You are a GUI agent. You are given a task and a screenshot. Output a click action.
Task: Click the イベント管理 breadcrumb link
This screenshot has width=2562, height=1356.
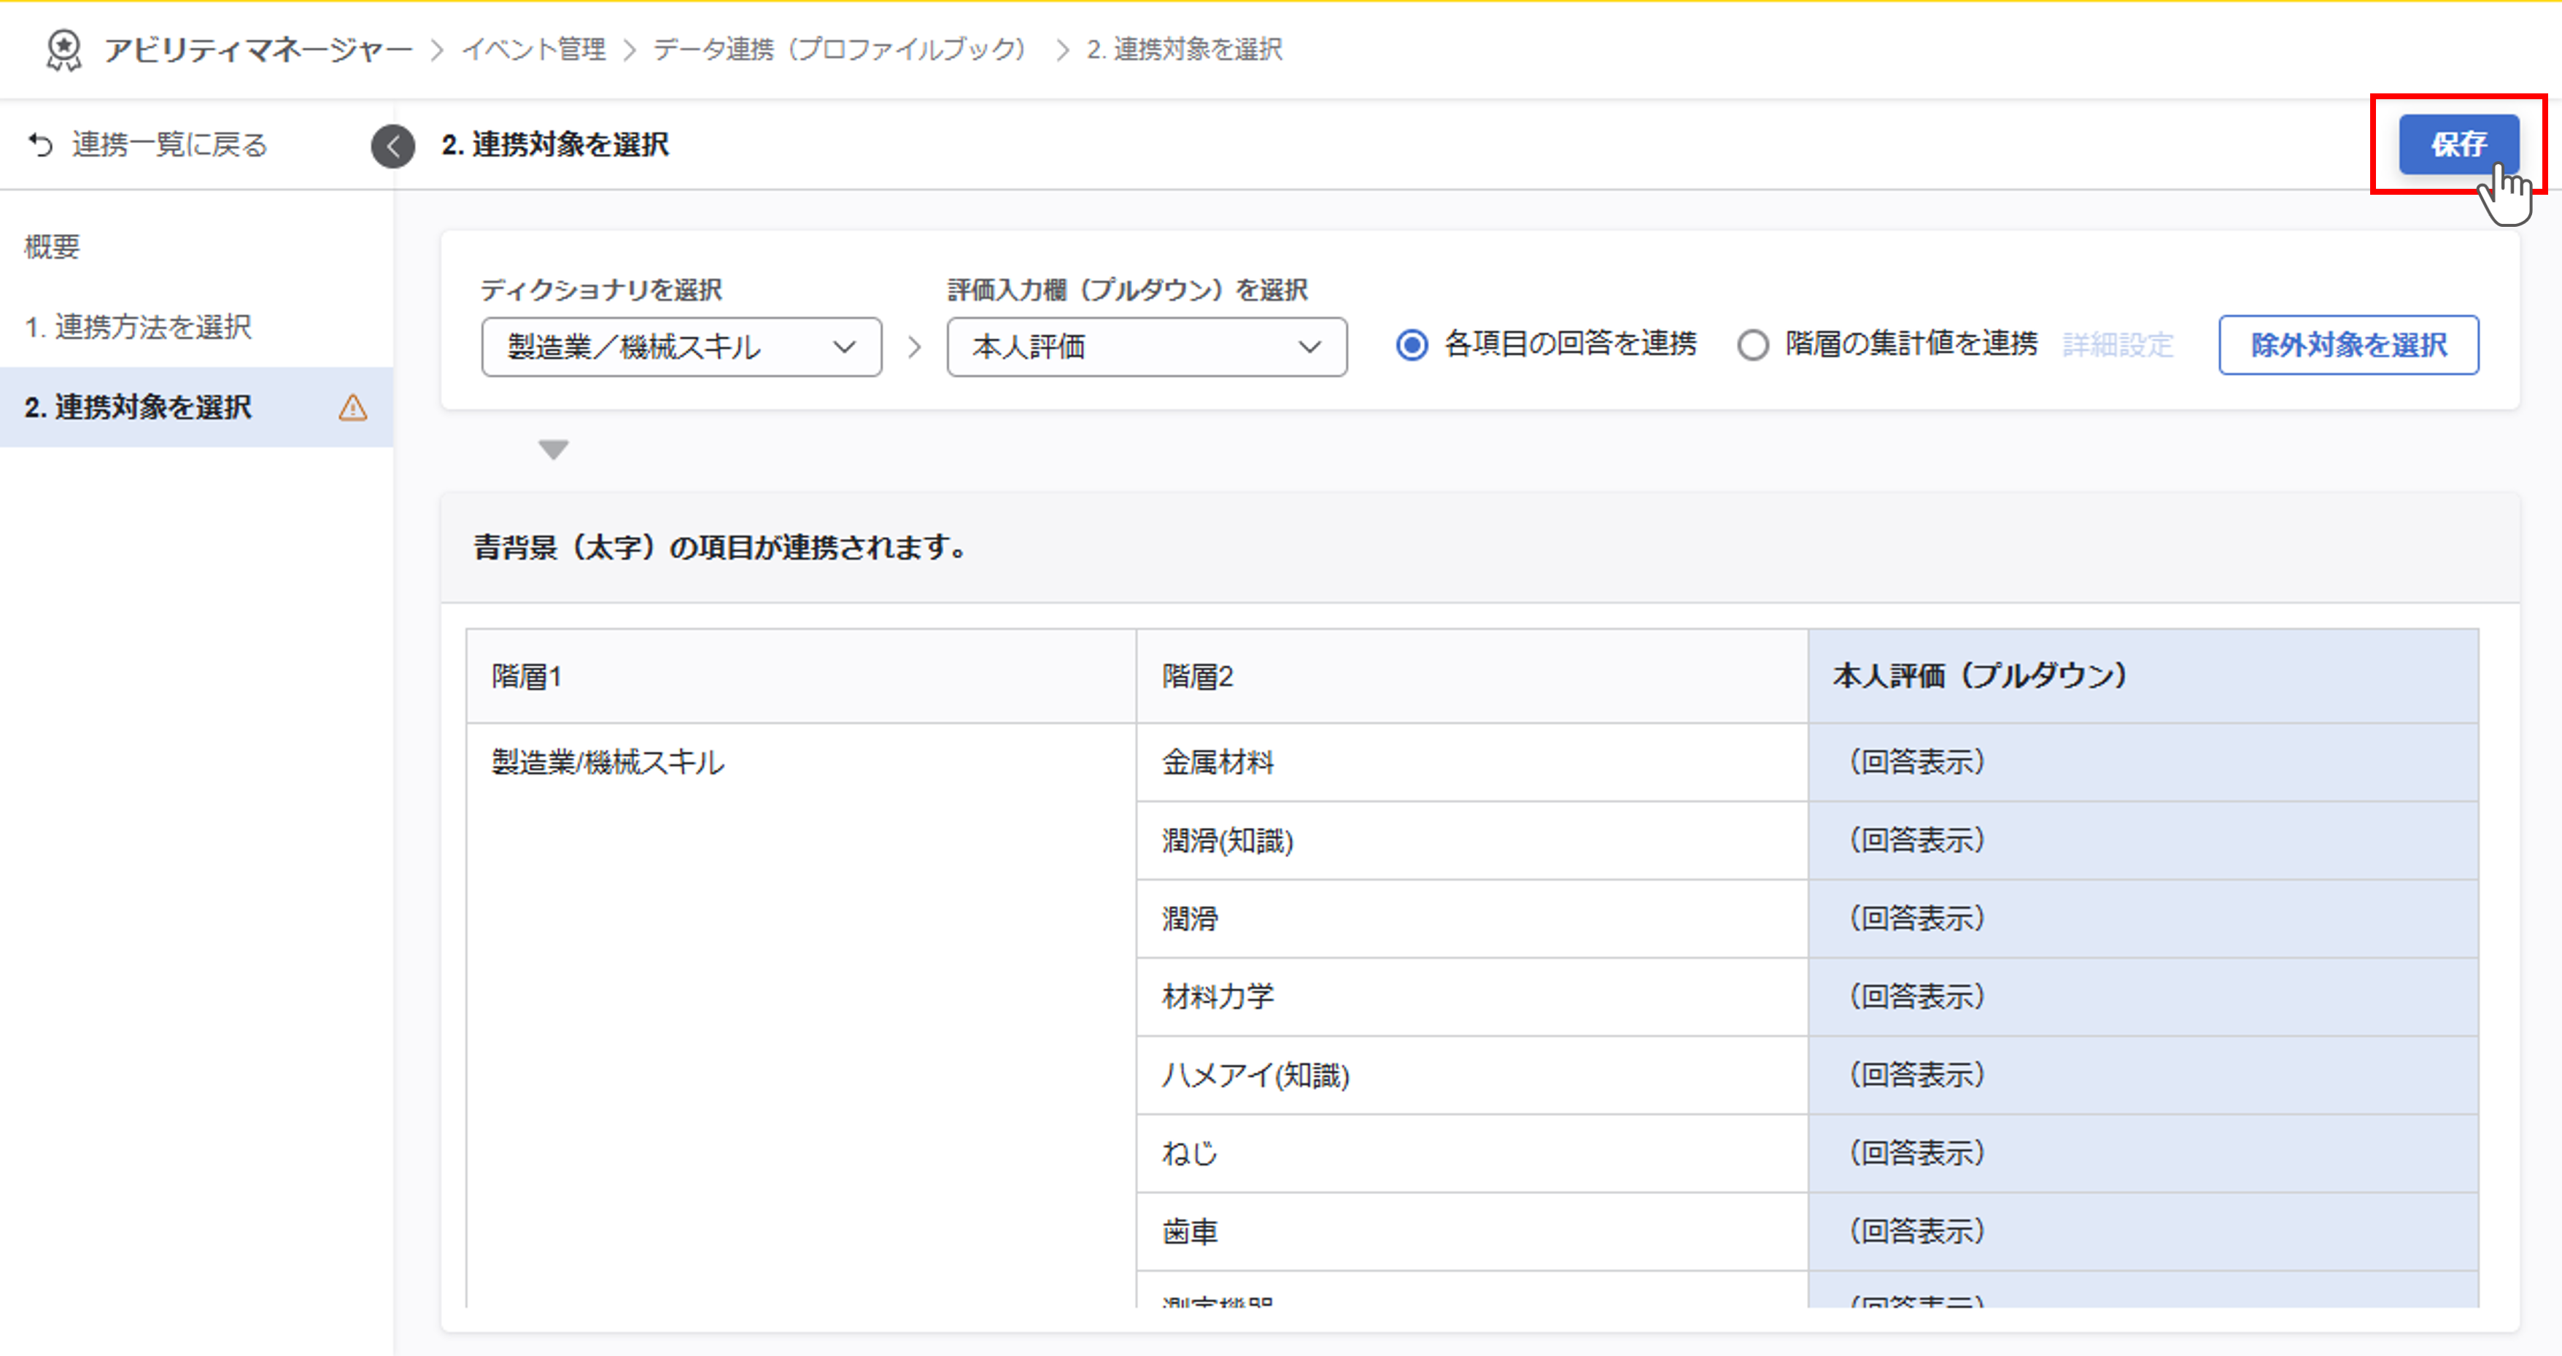(534, 50)
